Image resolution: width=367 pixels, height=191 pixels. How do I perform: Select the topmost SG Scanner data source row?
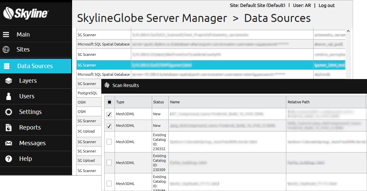point(211,35)
